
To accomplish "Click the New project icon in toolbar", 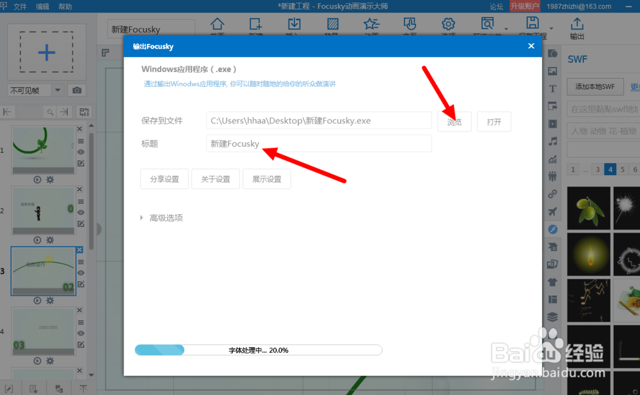I will pyautogui.click(x=255, y=24).
